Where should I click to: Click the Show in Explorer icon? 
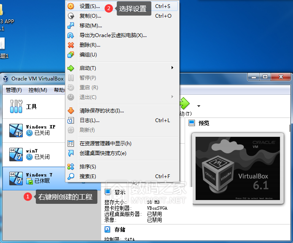(71, 144)
